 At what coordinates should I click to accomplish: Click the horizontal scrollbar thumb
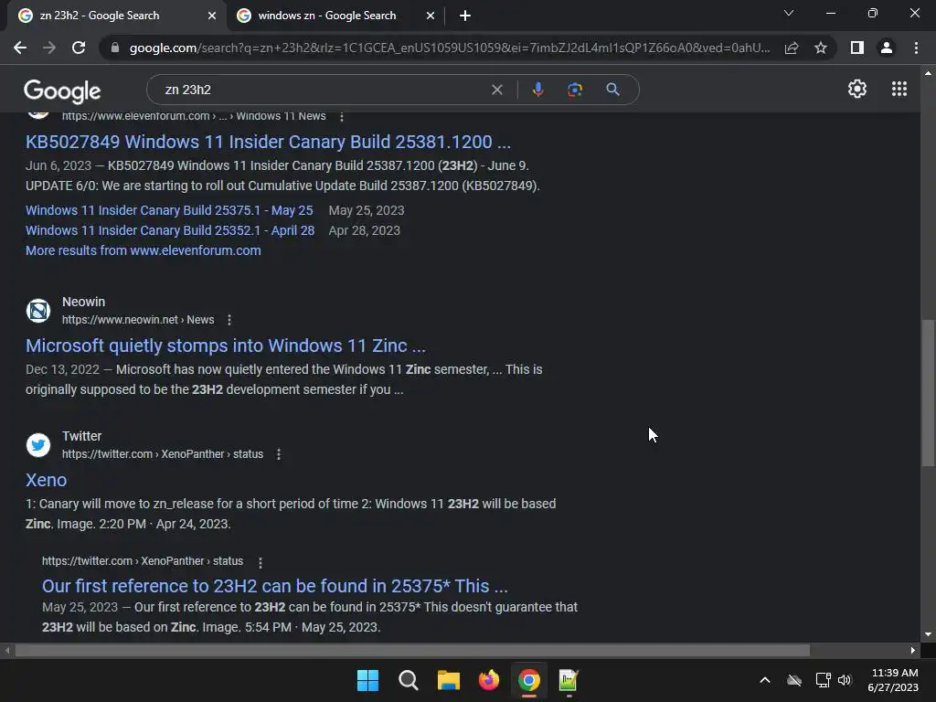click(412, 650)
